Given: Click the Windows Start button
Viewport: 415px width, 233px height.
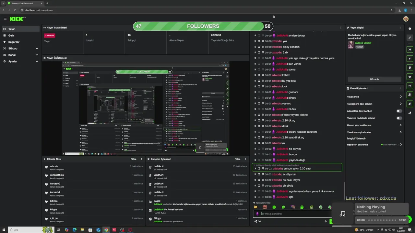Looking at the screenshot, I should [x=4, y=230].
